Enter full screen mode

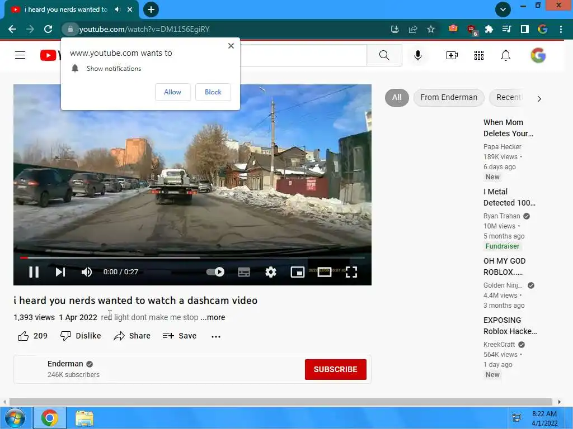[x=351, y=272]
